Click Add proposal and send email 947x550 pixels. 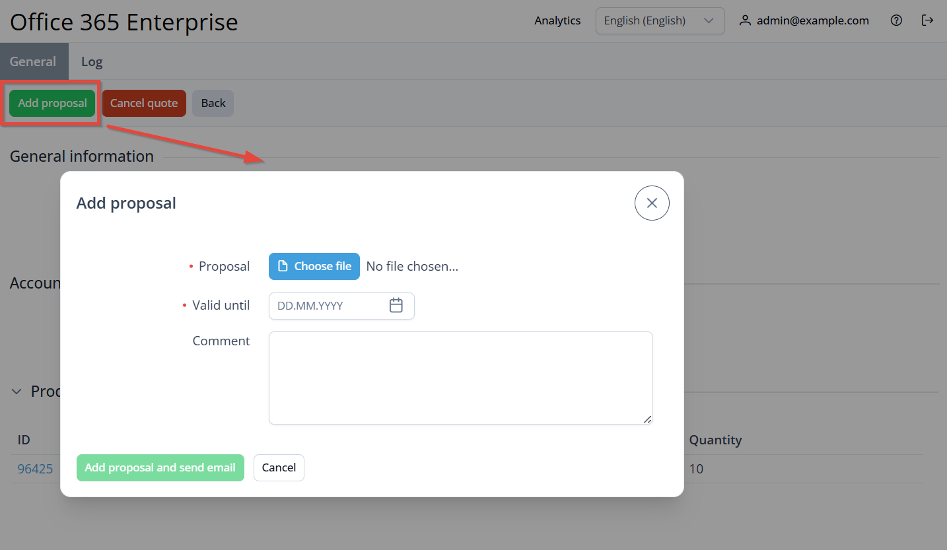click(x=160, y=467)
